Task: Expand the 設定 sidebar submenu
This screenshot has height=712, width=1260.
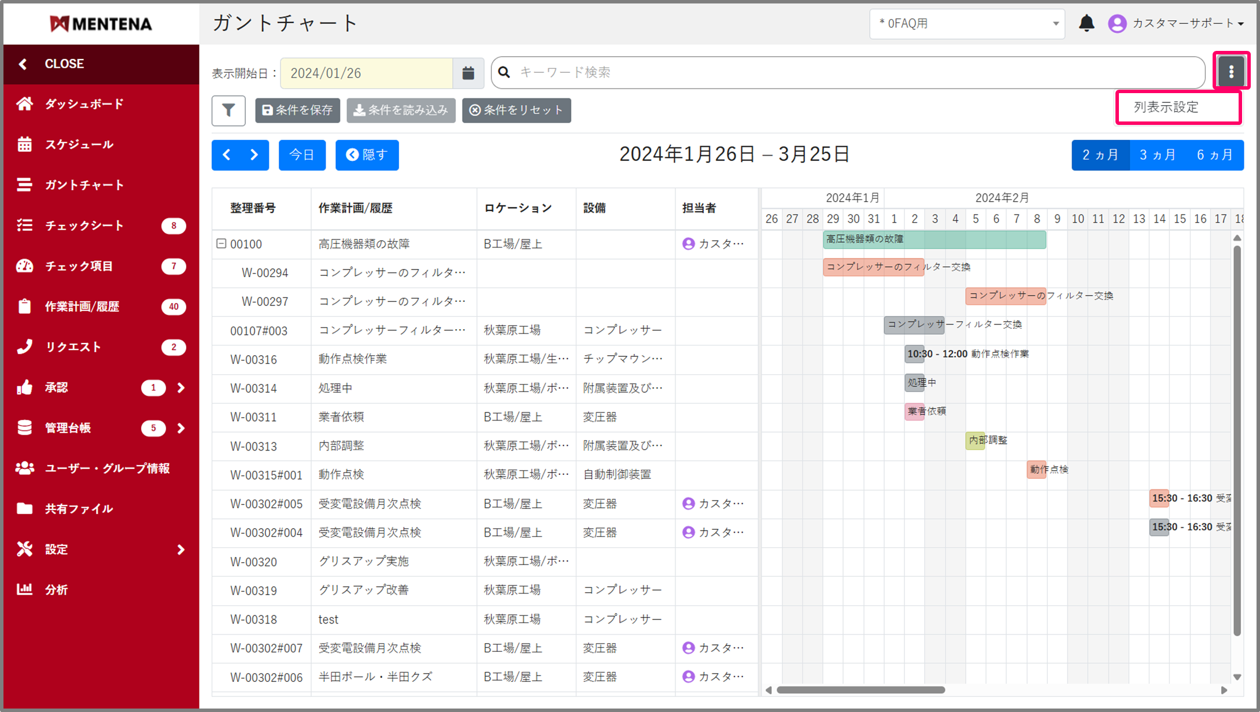Action: [180, 549]
